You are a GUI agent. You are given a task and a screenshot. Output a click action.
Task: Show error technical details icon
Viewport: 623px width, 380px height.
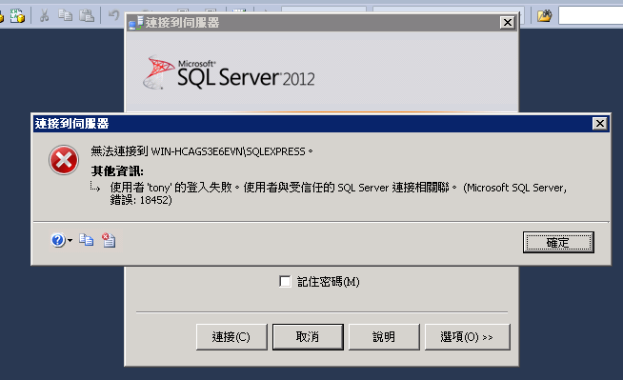point(109,240)
